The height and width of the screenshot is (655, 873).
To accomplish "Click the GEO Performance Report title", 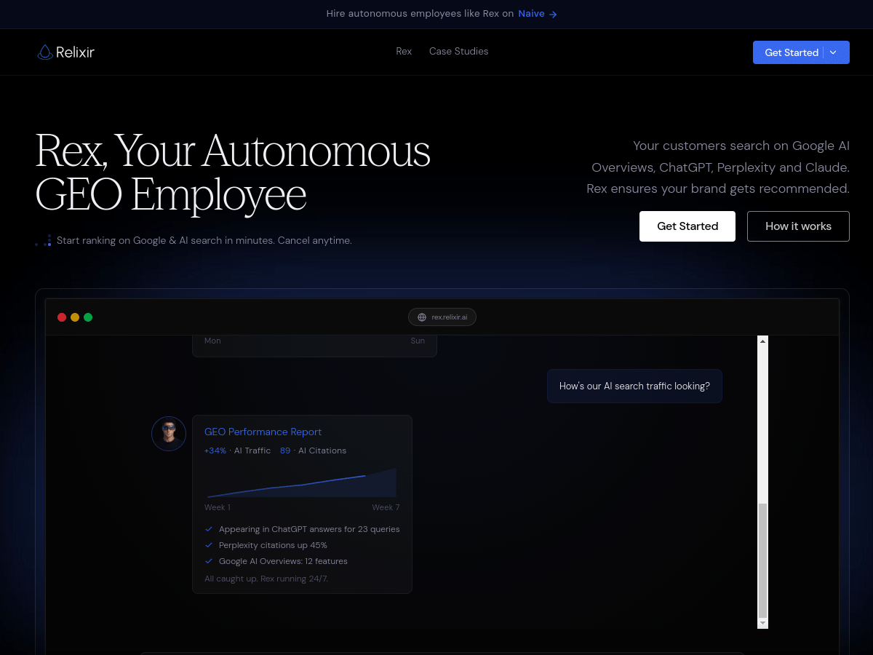I will pyautogui.click(x=263, y=432).
